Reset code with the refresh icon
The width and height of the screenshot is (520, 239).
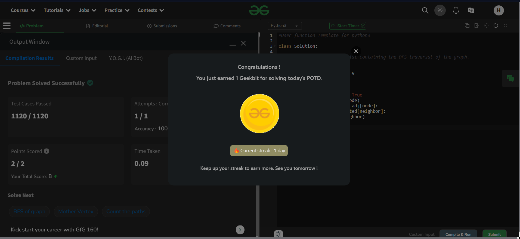tap(496, 25)
